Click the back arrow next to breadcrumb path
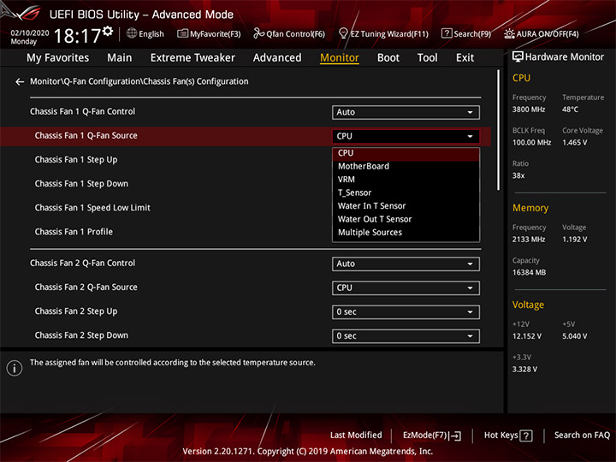The image size is (616, 462). tap(20, 82)
